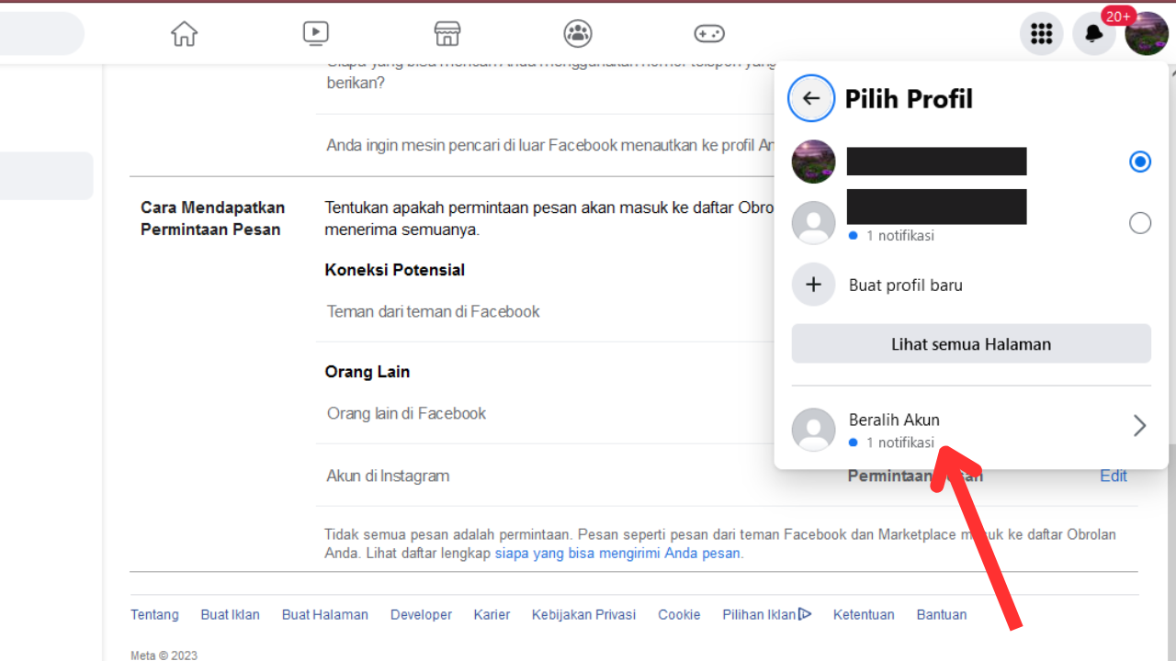Click the Lihat semua Halaman button
The image size is (1176, 661).
[x=971, y=344]
